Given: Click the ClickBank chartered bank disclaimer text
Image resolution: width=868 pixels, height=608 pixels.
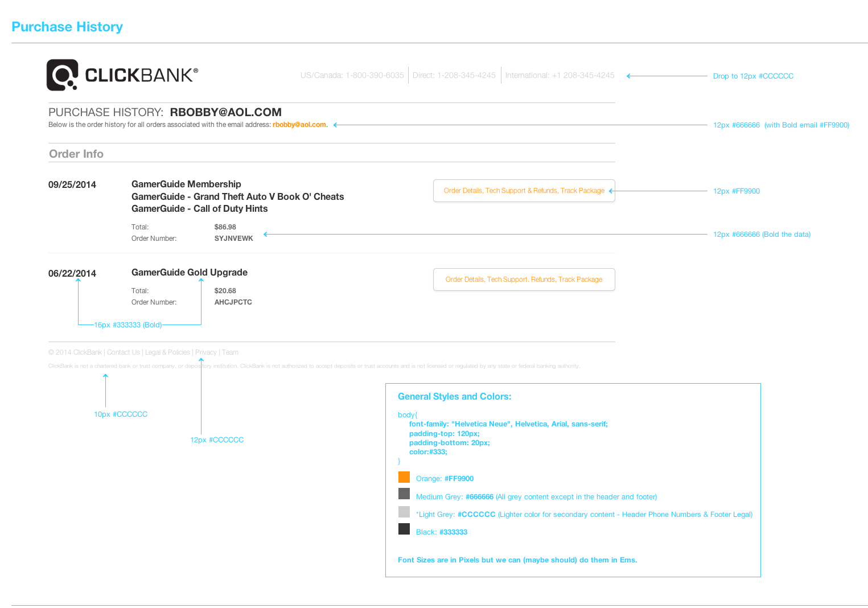Looking at the screenshot, I should [314, 366].
